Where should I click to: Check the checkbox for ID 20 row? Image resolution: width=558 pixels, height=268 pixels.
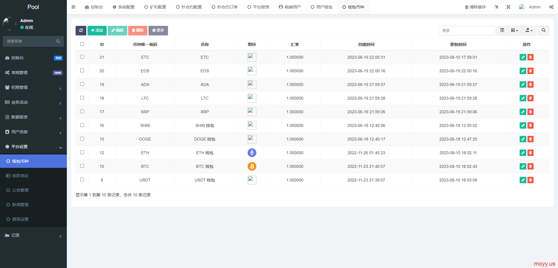(x=82, y=71)
